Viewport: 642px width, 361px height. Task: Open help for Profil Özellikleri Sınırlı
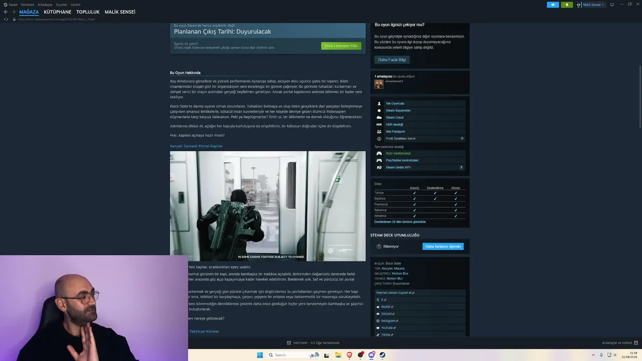coord(462,138)
